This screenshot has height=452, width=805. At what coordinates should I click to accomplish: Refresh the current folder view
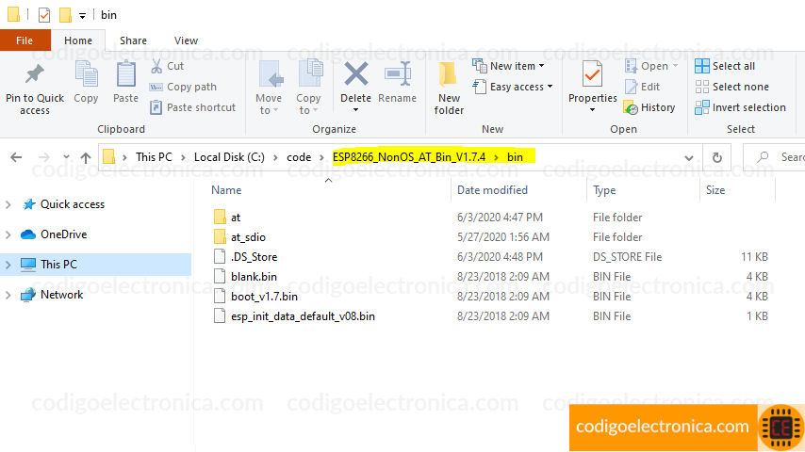click(717, 157)
